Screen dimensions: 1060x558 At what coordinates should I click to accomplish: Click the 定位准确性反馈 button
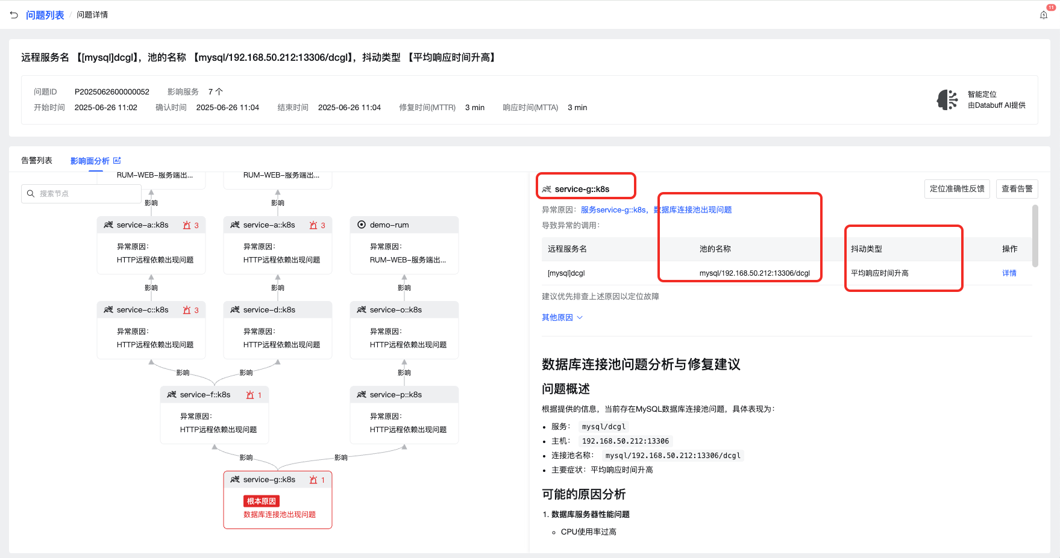tap(956, 189)
